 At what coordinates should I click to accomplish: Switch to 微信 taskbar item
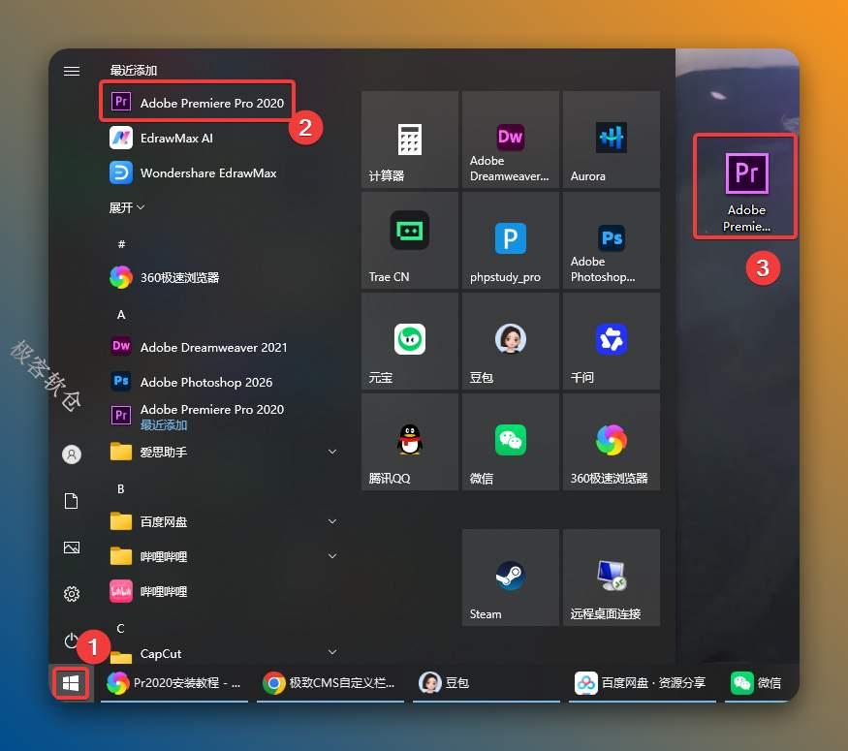(762, 683)
